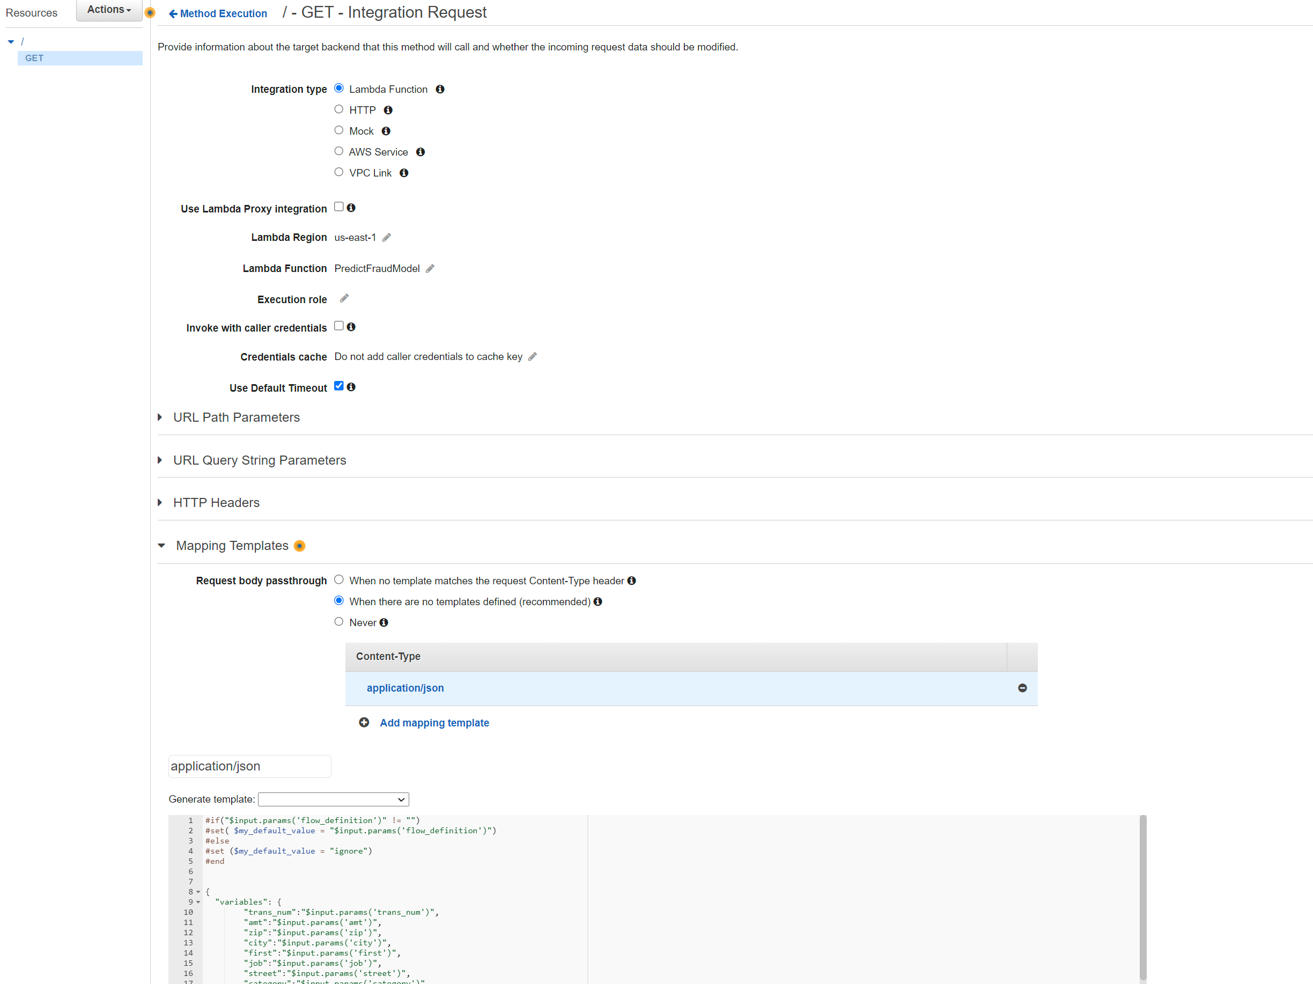Select Never for request body passthrough
The width and height of the screenshot is (1313, 984).
[339, 621]
